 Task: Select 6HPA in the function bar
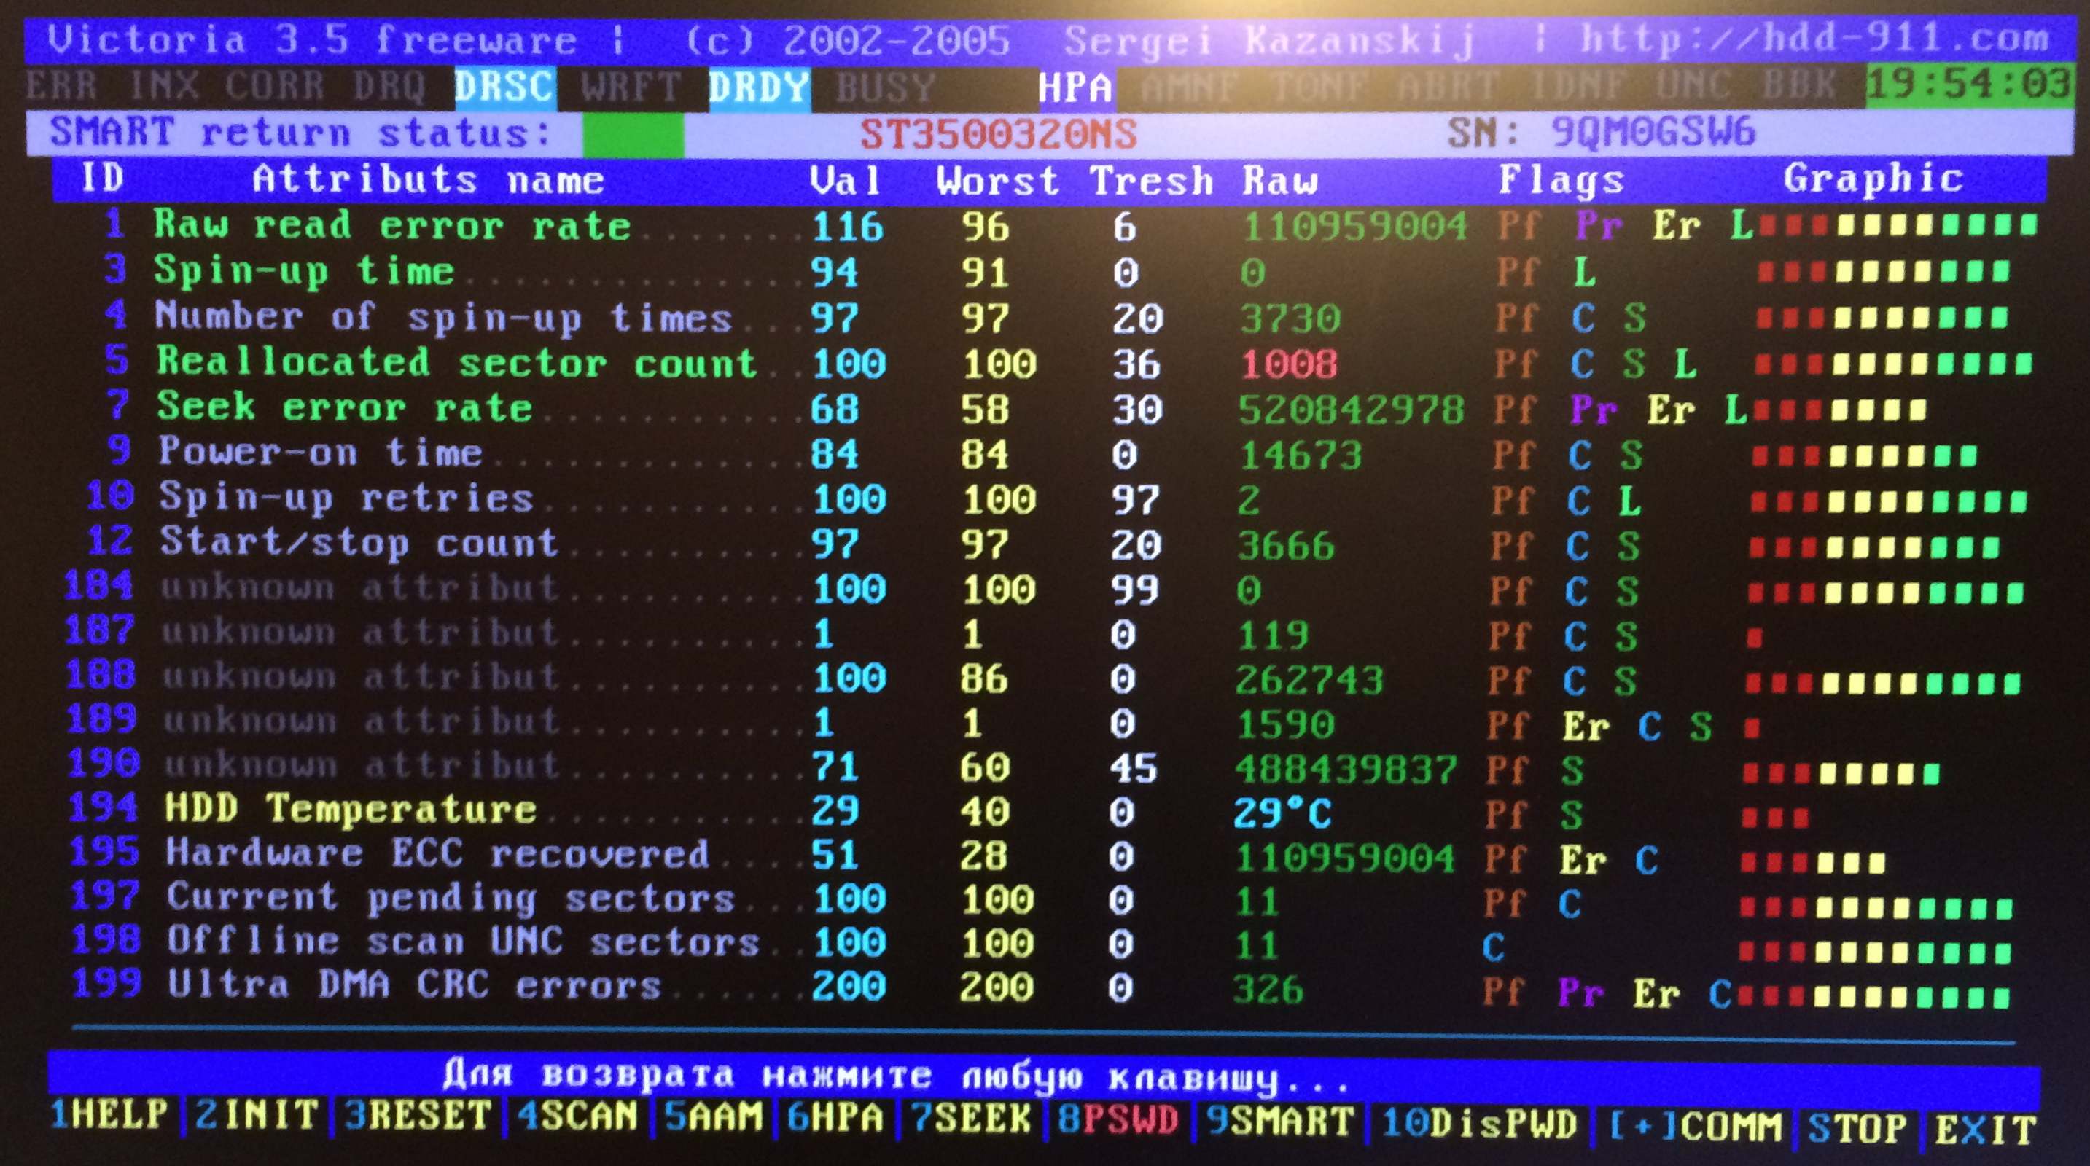835,1118
